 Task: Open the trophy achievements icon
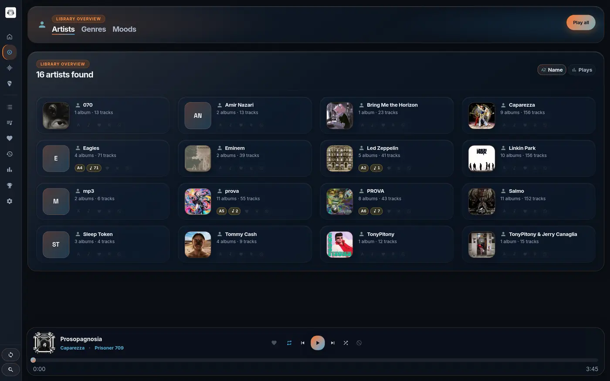click(x=10, y=185)
